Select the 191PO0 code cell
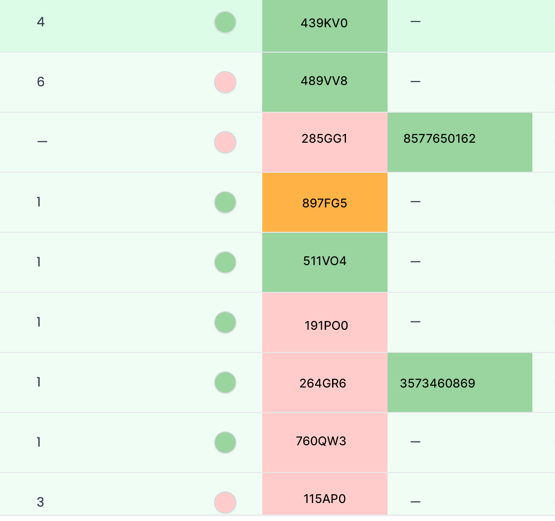555x521 pixels. pyautogui.click(x=325, y=322)
